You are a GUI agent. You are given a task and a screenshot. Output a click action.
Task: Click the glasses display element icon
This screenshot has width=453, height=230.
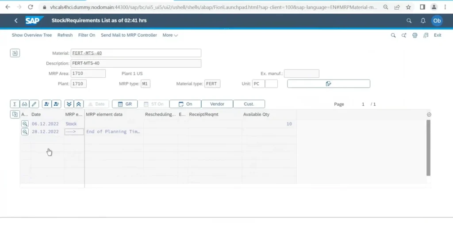point(24,104)
